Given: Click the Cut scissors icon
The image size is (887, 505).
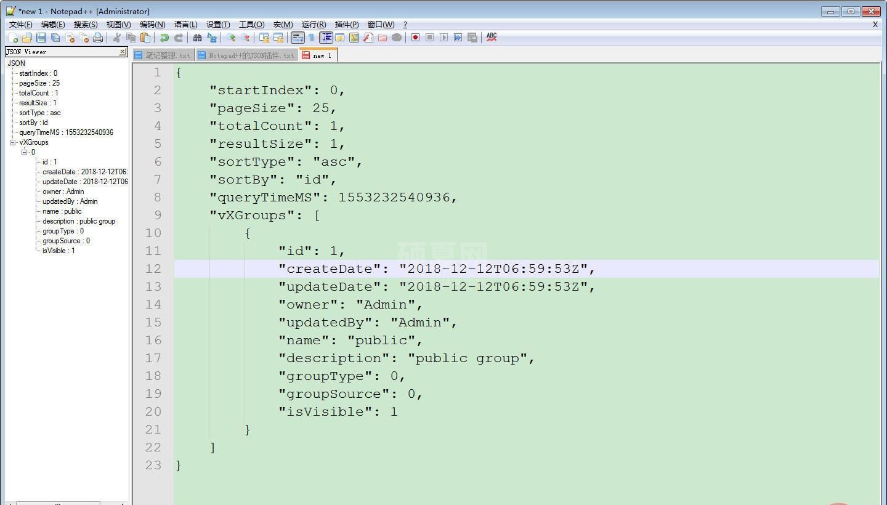Looking at the screenshot, I should point(117,38).
